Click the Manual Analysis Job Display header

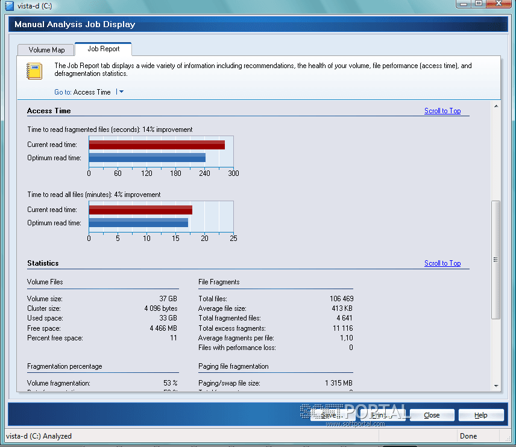pos(75,24)
